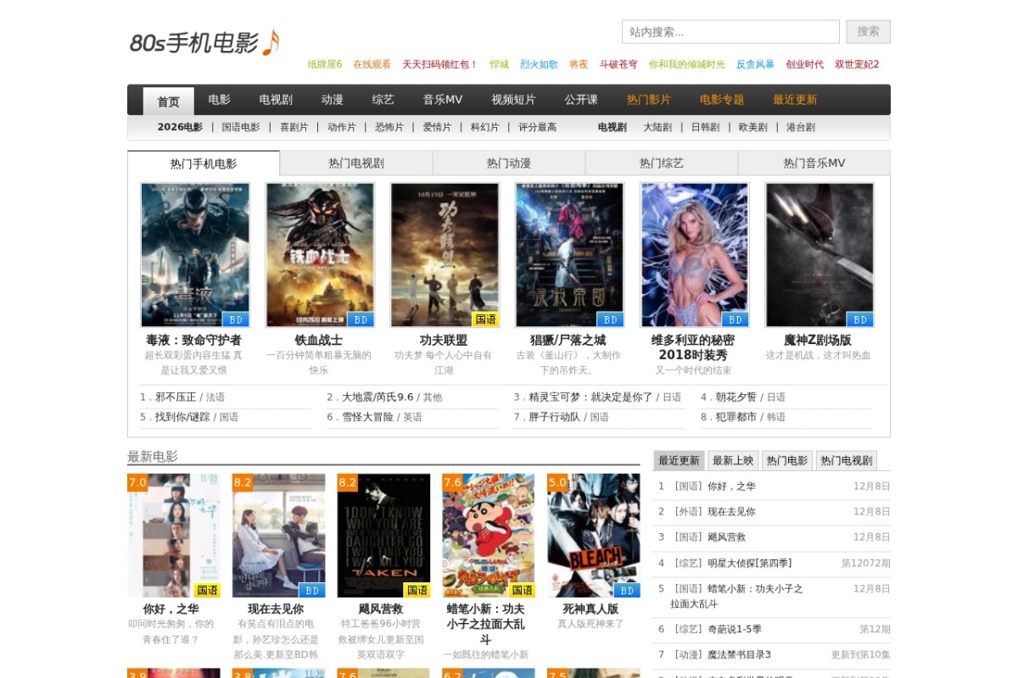
Task: Go to 音乐MV in the navigation bar
Action: click(x=443, y=100)
